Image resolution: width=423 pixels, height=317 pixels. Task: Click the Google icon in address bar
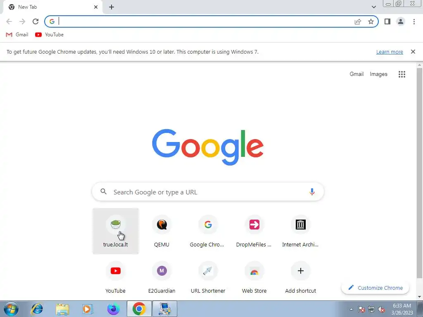(52, 21)
